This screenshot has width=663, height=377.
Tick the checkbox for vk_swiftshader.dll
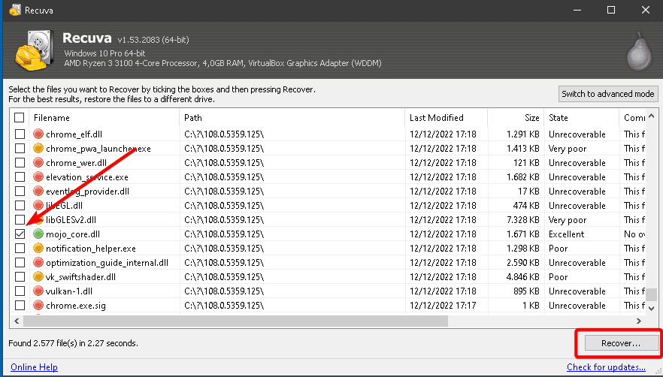tap(20, 277)
